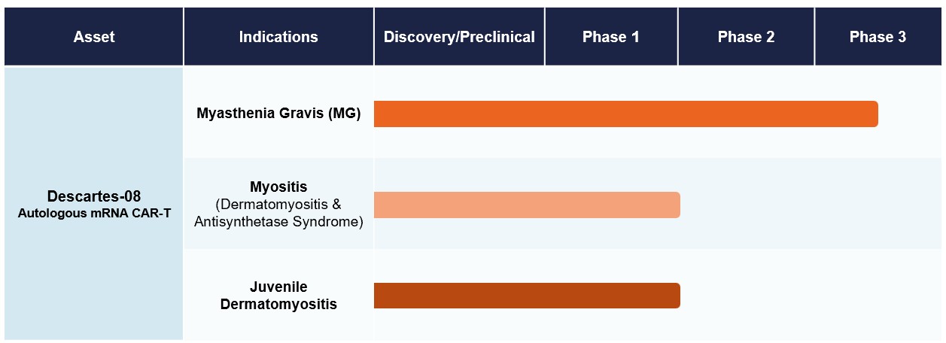This screenshot has height=343, width=946.
Task: Click the Myasthenia Gravis orange progress bar
Action: (625, 114)
